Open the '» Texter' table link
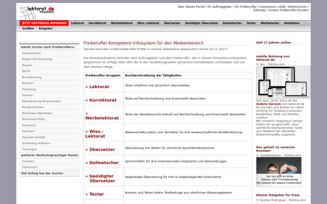Viewport: 327px width, 204px height. pos(95,194)
